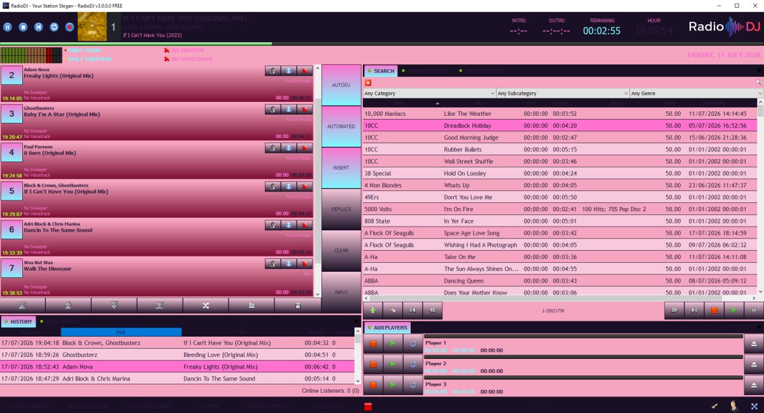Go to previous page of search results
The width and height of the screenshot is (764, 413).
point(432,310)
